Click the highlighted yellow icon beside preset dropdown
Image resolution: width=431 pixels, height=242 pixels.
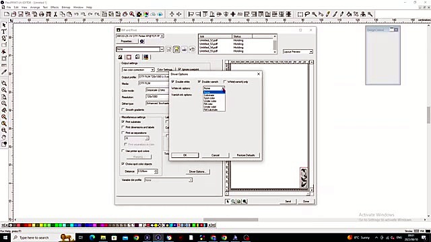(176, 49)
